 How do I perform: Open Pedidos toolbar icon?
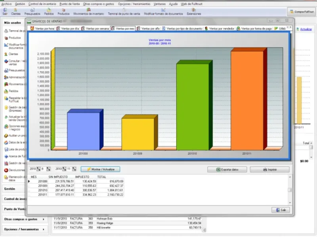(49, 12)
